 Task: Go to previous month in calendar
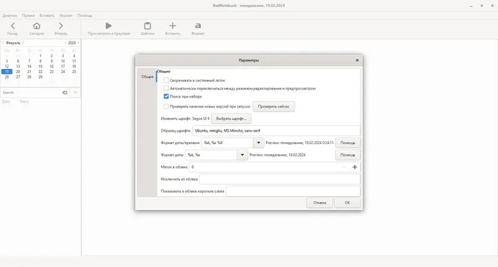tap(2, 43)
